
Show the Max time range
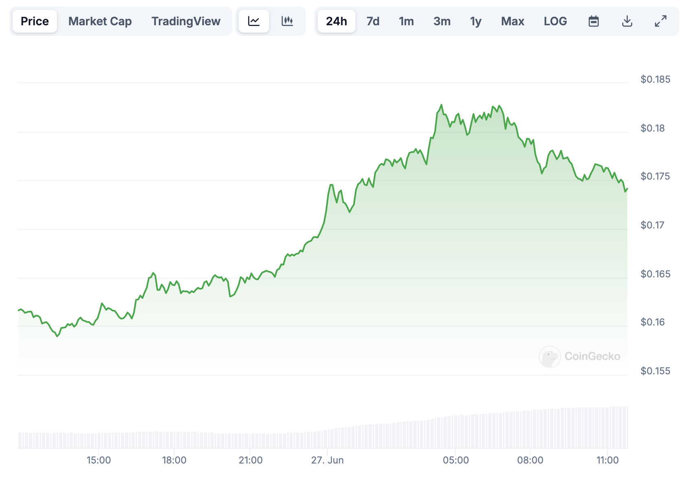pyautogui.click(x=513, y=21)
